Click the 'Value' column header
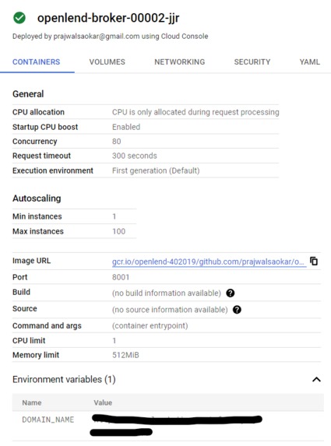331x446 pixels. [103, 402]
